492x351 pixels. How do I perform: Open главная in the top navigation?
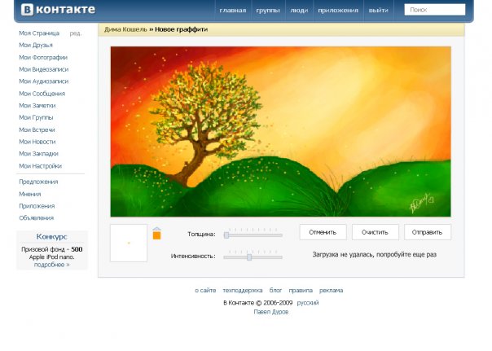pyautogui.click(x=233, y=11)
